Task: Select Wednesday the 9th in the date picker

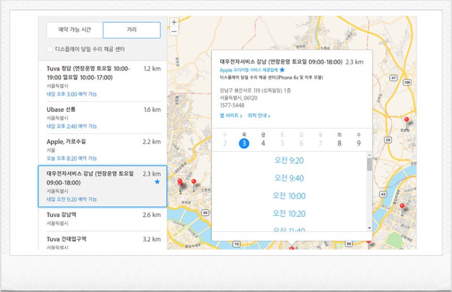Action: click(x=359, y=143)
